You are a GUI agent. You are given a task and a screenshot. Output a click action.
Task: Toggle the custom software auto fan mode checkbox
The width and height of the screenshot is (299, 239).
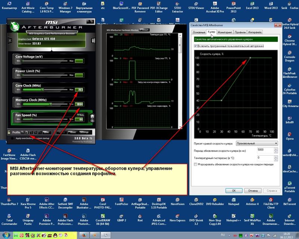[x=195, y=46]
